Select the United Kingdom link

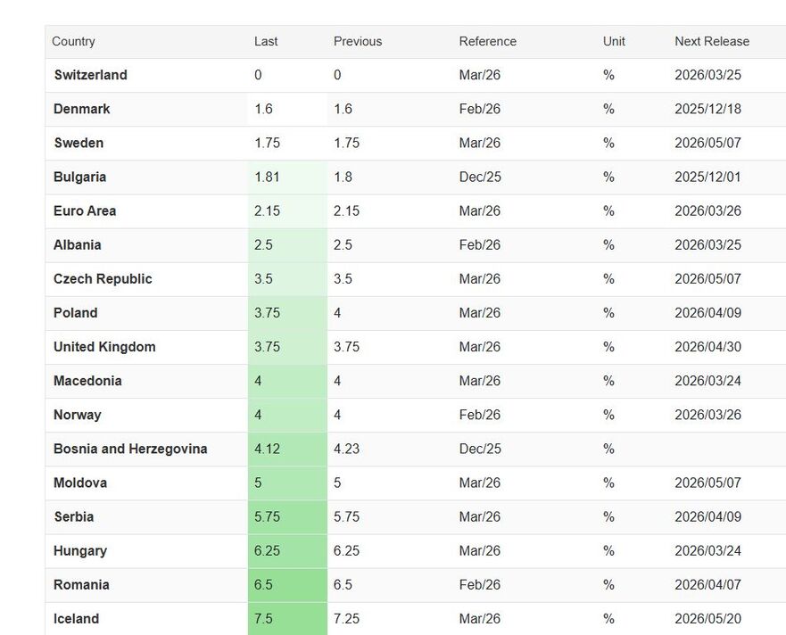pyautogui.click(x=104, y=347)
